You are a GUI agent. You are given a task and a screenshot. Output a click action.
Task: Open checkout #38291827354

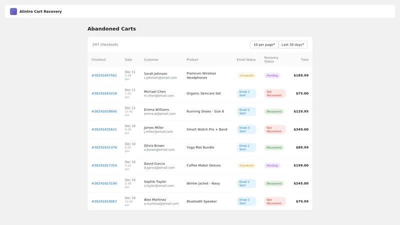click(104, 165)
